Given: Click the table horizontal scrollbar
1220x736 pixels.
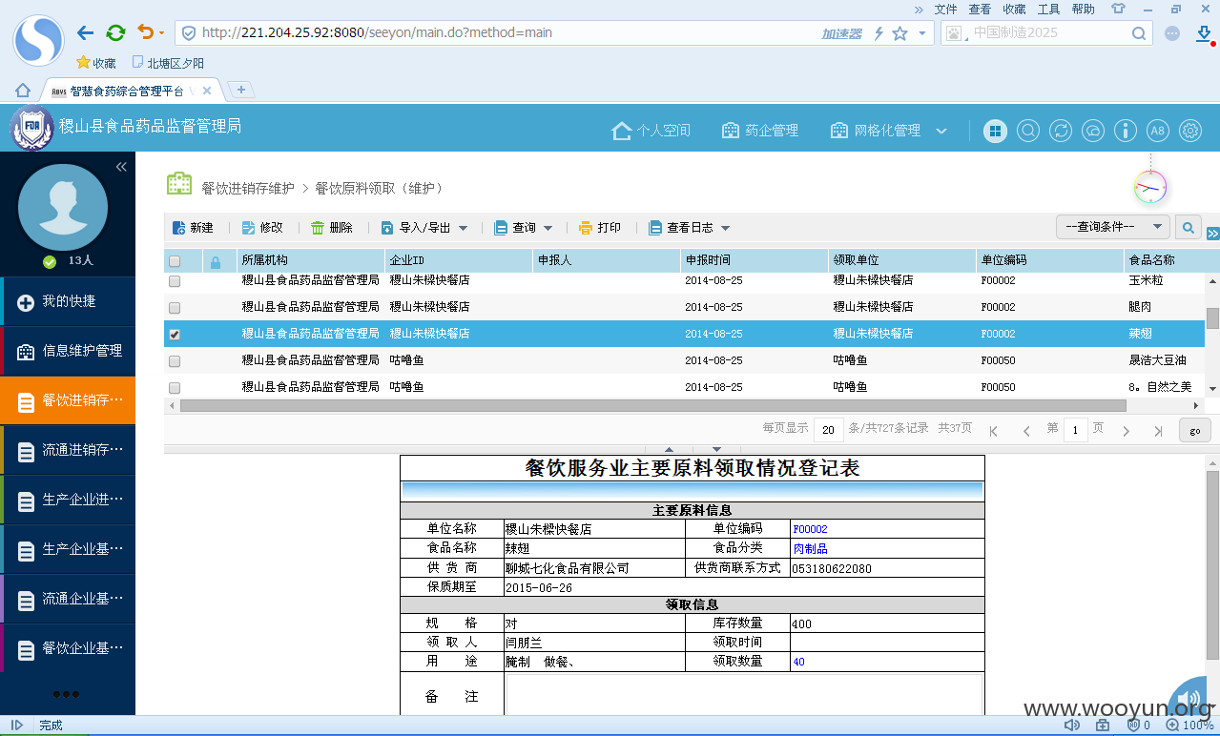Looking at the screenshot, I should click(652, 405).
